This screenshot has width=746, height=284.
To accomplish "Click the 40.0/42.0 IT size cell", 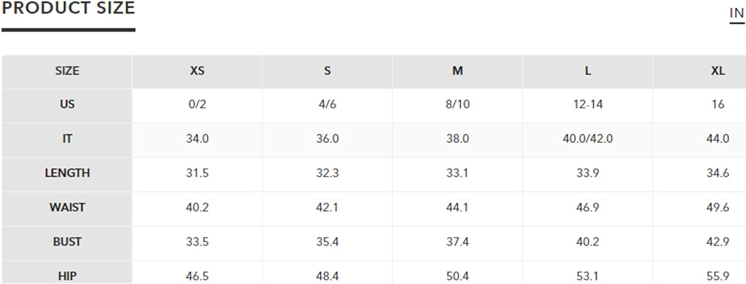I will [588, 139].
